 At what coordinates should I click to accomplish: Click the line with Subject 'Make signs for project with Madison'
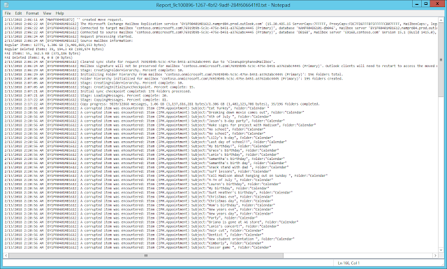(160, 125)
